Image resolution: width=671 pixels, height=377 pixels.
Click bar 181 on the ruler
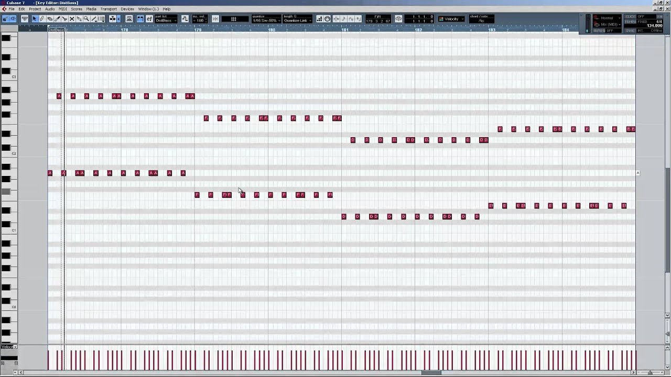[x=345, y=30]
